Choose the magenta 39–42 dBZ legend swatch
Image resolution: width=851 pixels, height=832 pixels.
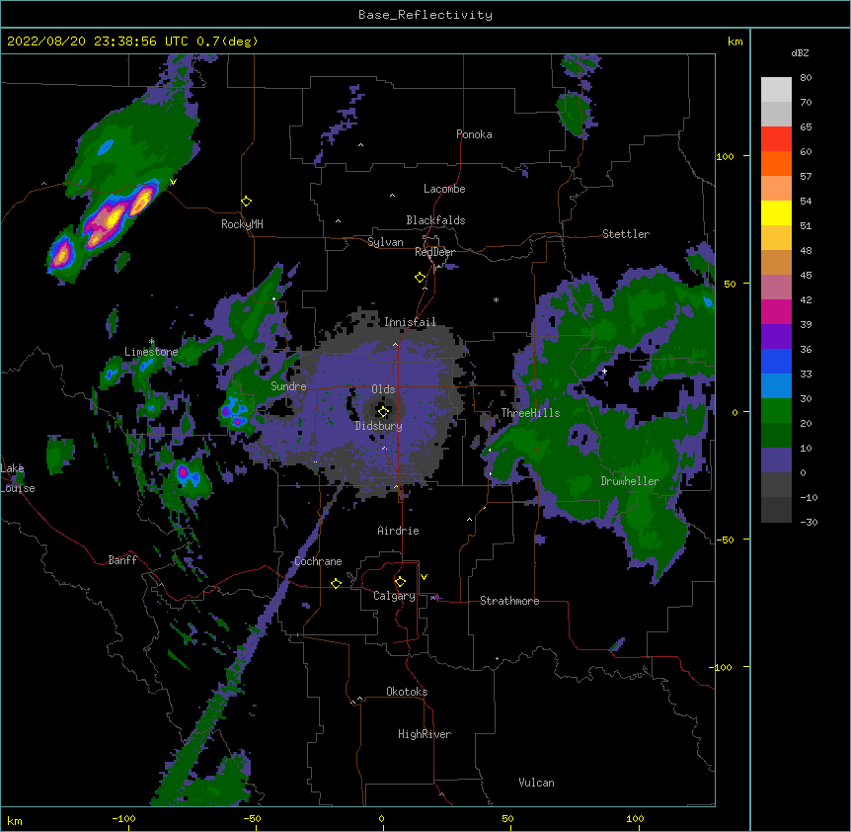click(776, 311)
